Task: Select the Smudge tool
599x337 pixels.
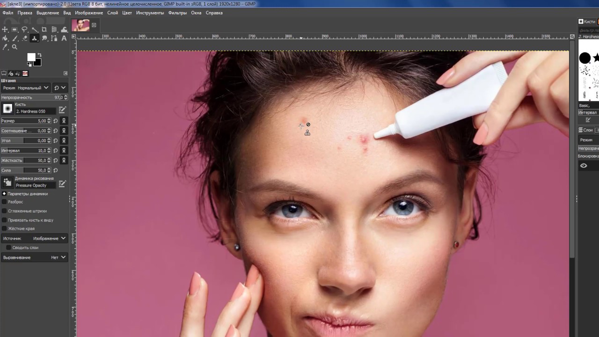Action: [44, 38]
